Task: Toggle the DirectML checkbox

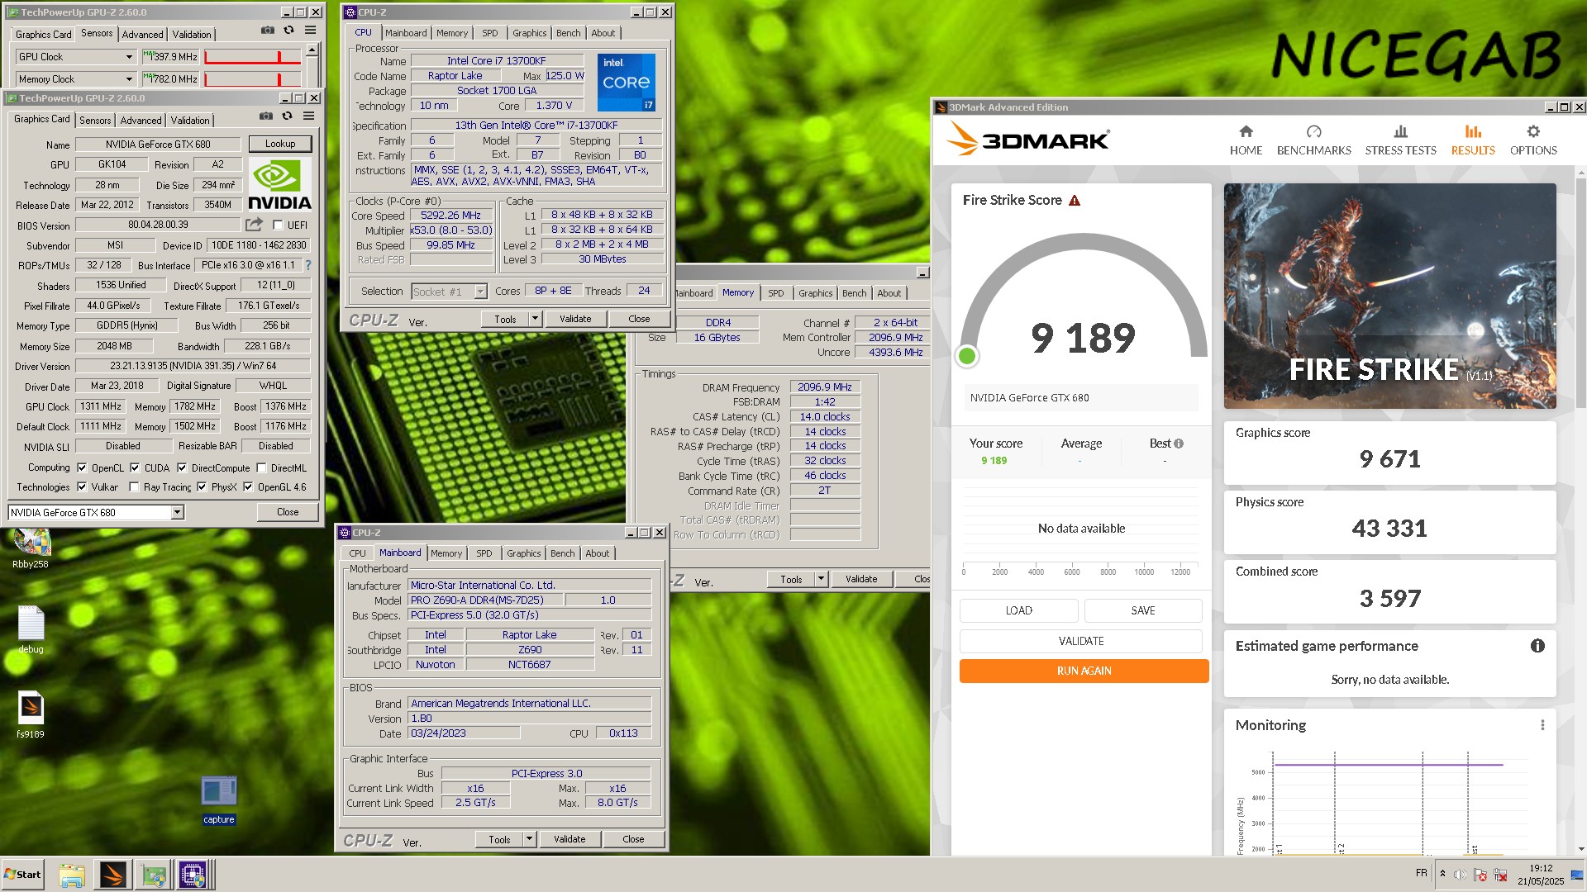Action: pos(261,467)
